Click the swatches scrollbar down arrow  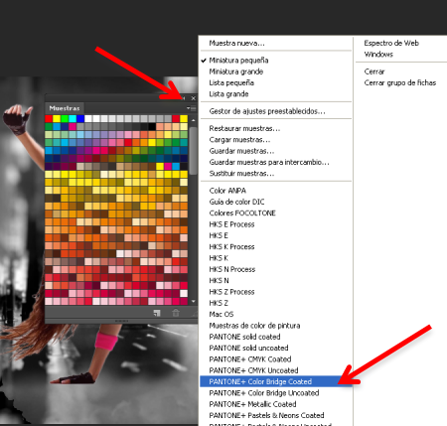[x=194, y=302]
